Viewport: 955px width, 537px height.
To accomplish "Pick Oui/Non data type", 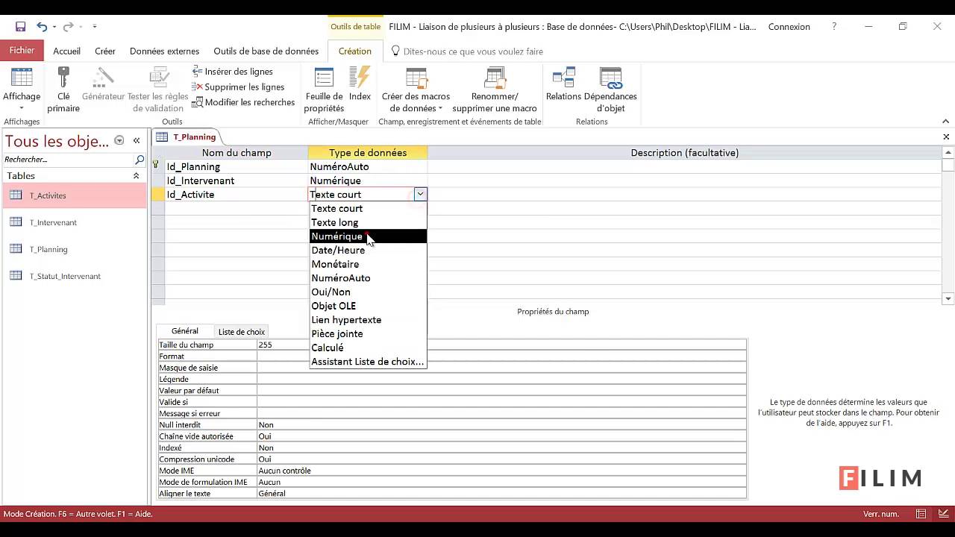I will 369,292.
